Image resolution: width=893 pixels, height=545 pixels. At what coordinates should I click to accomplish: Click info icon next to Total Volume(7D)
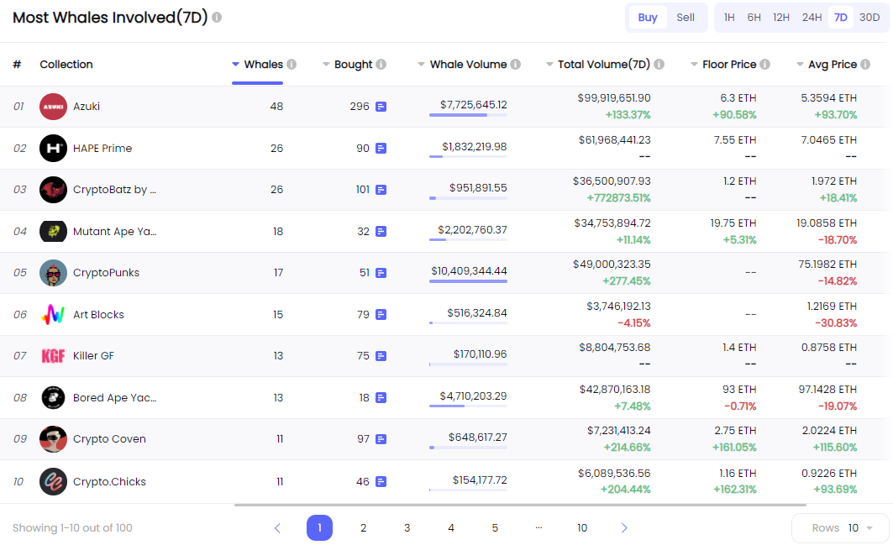tap(659, 65)
